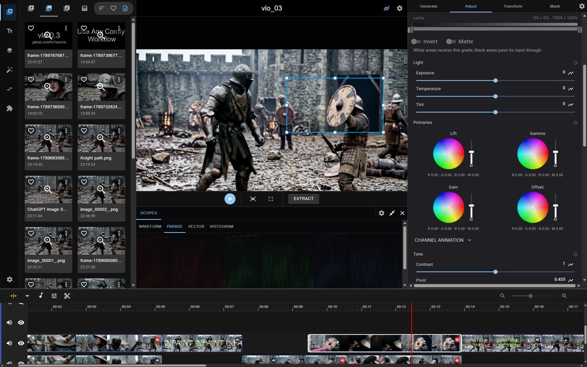The width and height of the screenshot is (587, 367).
Task: Zoom in the timeline with the magnifier plus
Action: pos(564,296)
